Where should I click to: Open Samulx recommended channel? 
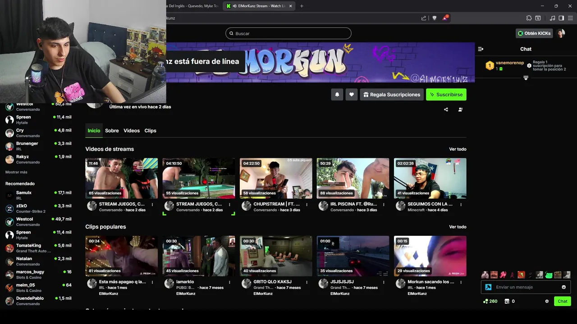(38, 195)
